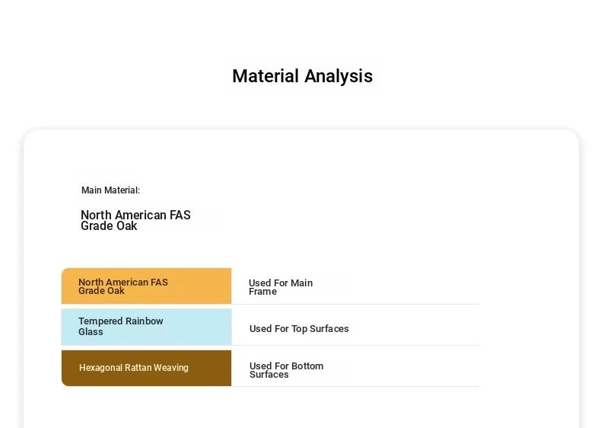Click the Hexagonal Rattan Weaving label text
The height and width of the screenshot is (428, 601).
click(134, 367)
